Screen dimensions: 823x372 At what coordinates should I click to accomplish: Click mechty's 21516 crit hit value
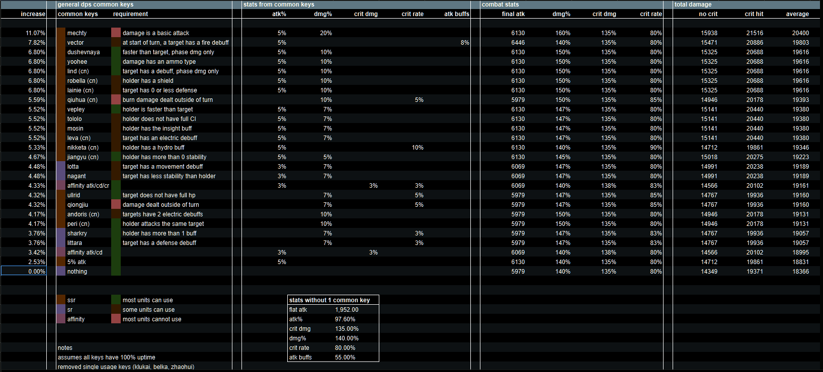click(x=755, y=33)
